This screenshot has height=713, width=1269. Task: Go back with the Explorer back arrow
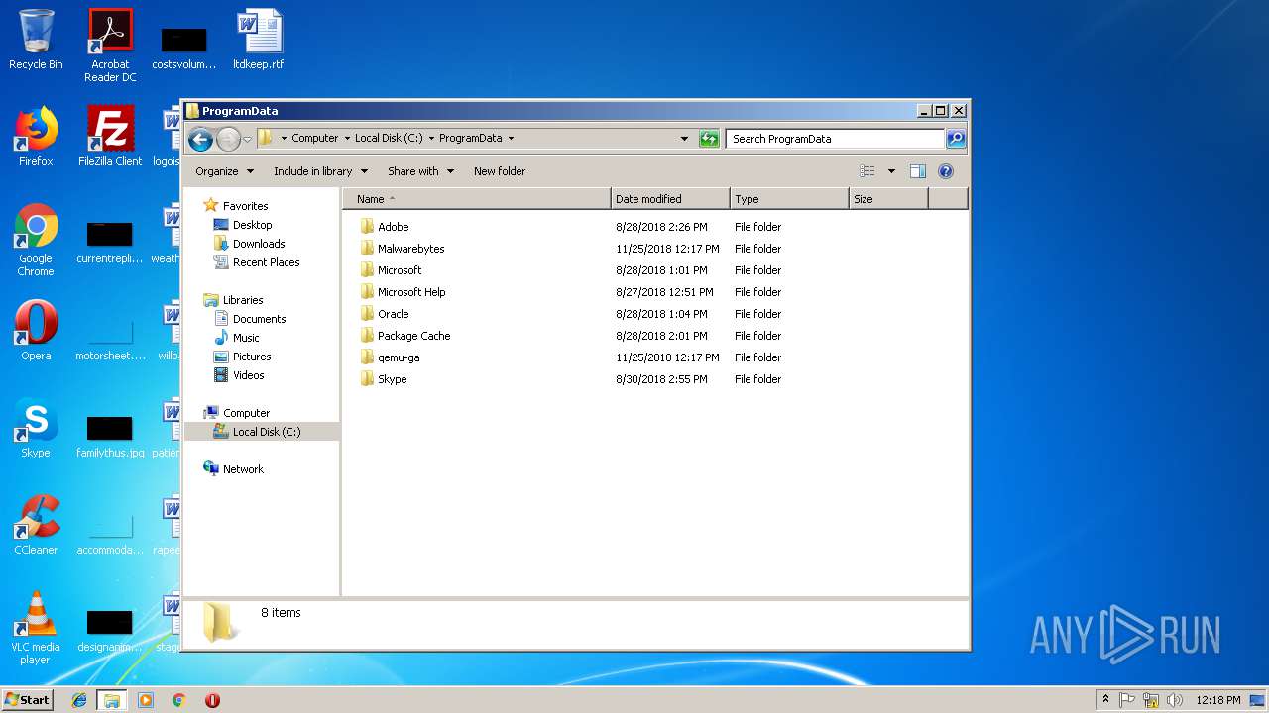click(x=200, y=139)
